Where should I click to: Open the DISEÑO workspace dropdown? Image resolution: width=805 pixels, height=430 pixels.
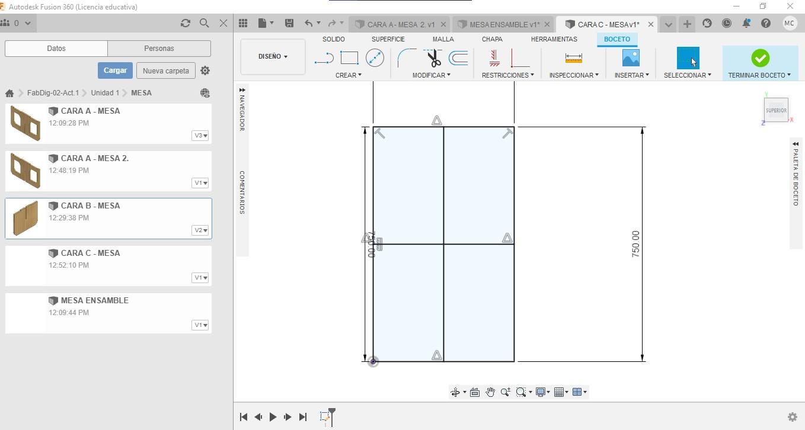pyautogui.click(x=273, y=57)
